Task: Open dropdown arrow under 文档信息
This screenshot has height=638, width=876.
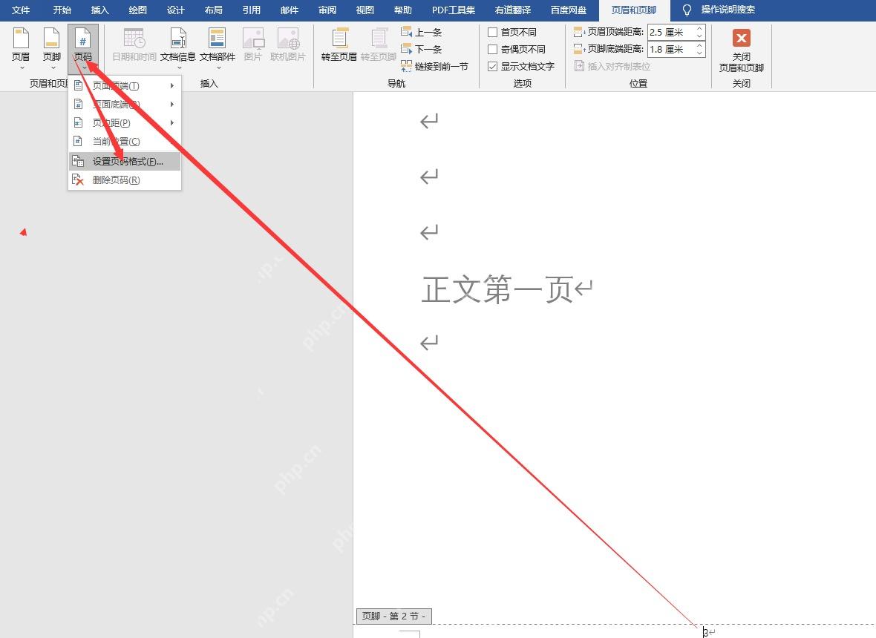Action: [x=179, y=68]
